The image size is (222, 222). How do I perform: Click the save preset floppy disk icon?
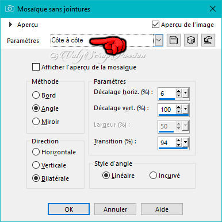click(174, 40)
